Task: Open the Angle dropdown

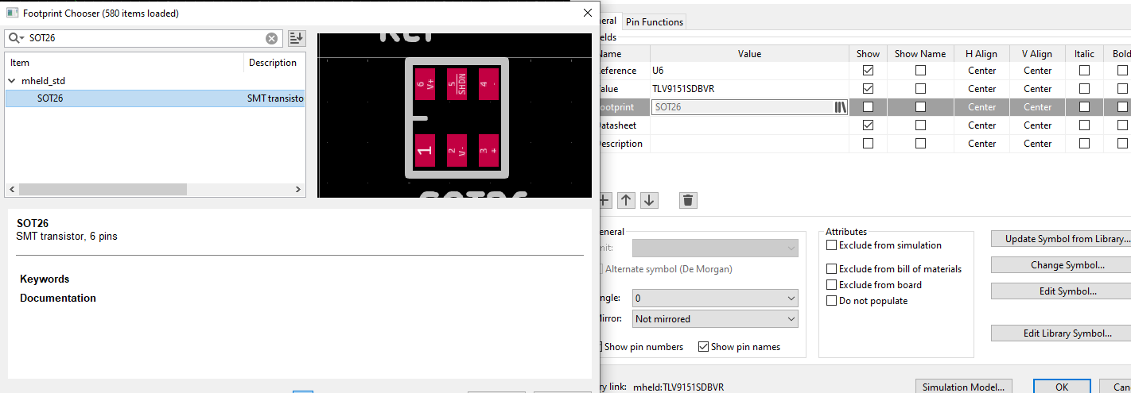Action: (715, 298)
